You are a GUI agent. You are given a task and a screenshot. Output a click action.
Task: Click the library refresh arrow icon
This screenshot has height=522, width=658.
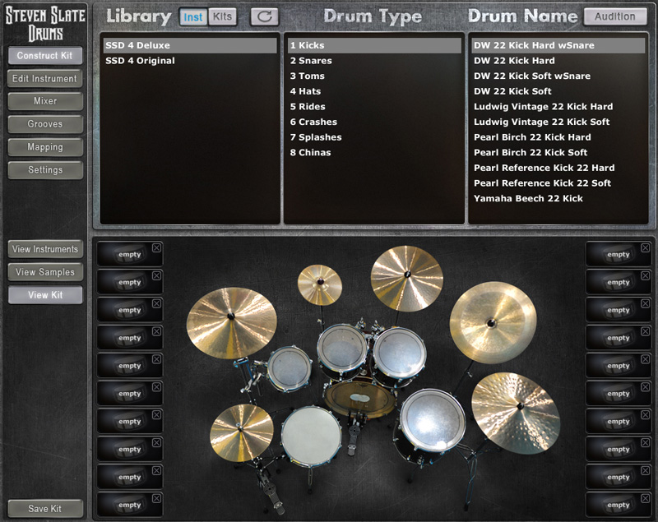tap(264, 16)
